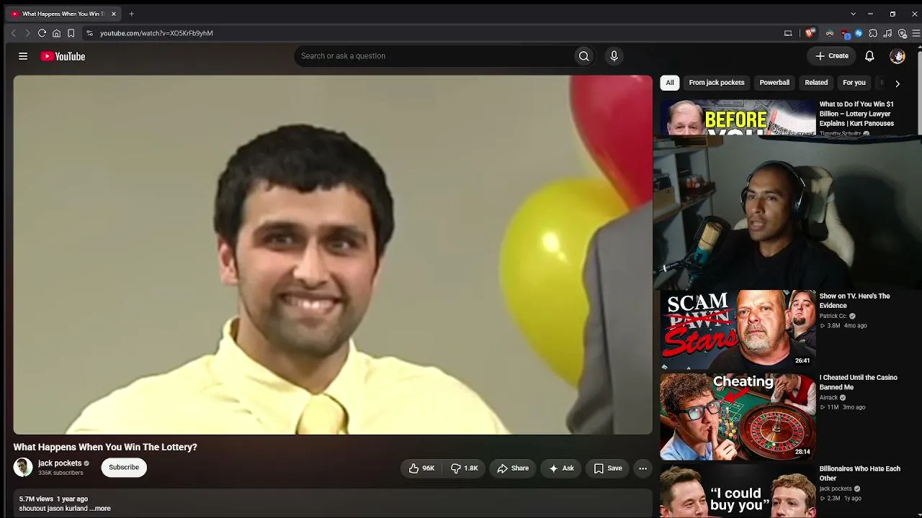The width and height of the screenshot is (922, 518).
Task: Open the Lottery Lawyer video thumbnail
Action: 738,117
